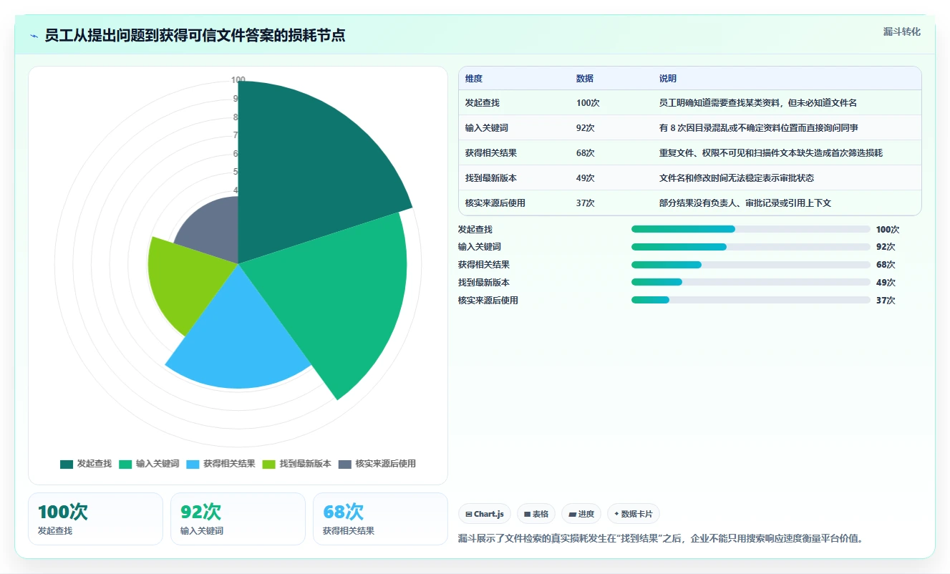Click the 获得相关结果 progress bar
Screen dimensions: 950x574
751,265
